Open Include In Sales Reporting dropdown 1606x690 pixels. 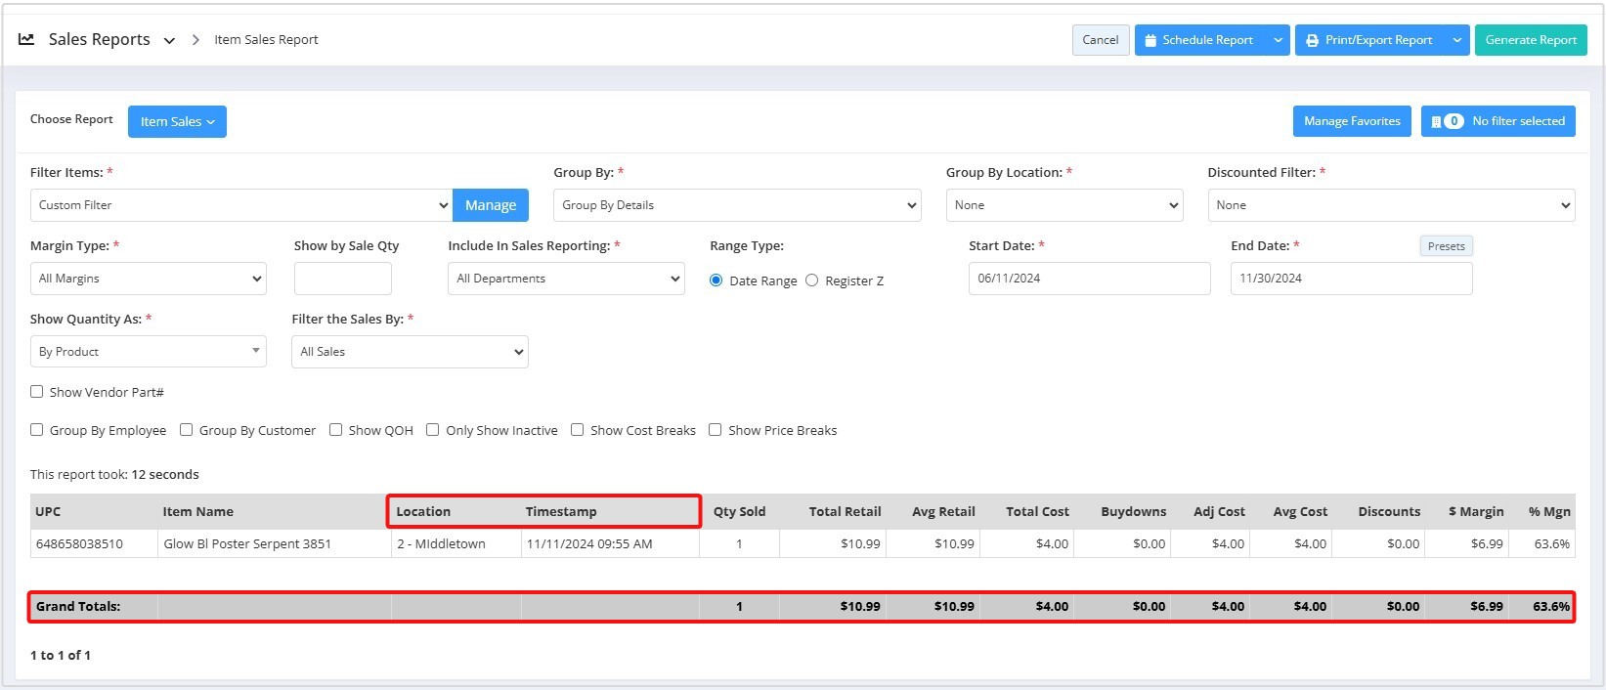(567, 279)
